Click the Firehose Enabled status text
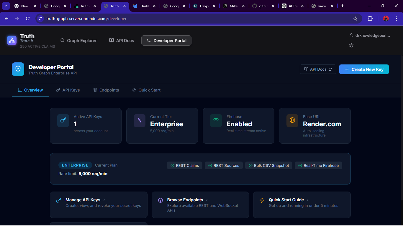 coord(239,124)
